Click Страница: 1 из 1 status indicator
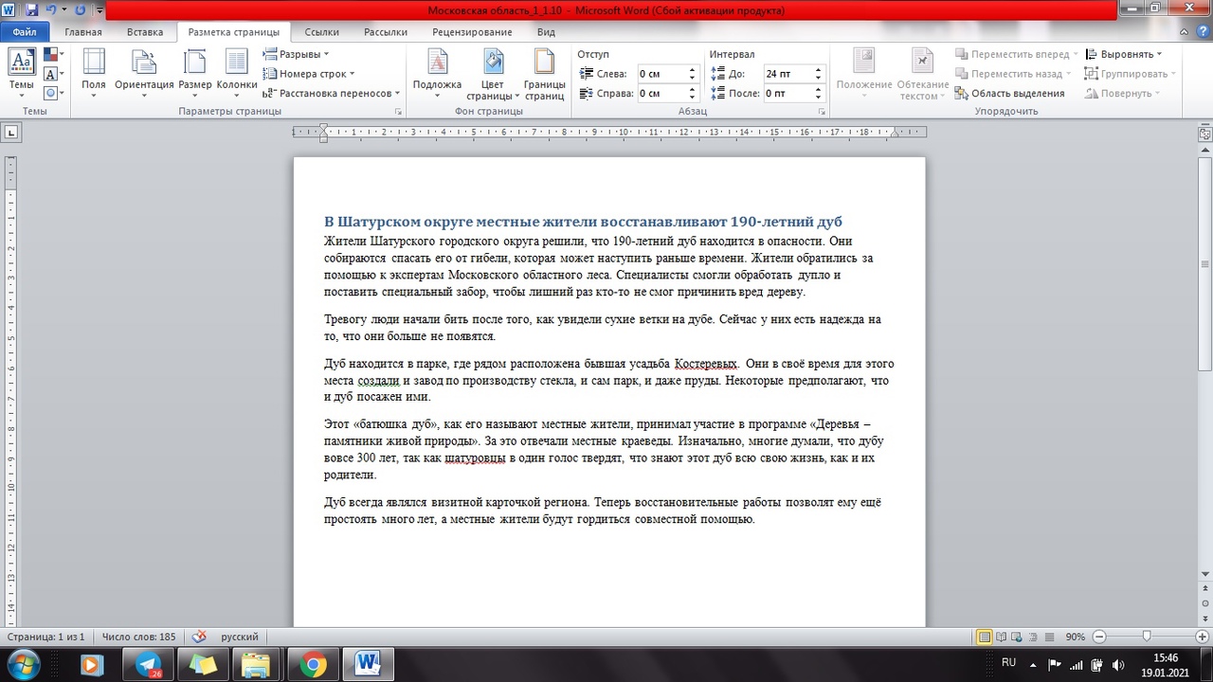The image size is (1213, 682). [x=45, y=637]
